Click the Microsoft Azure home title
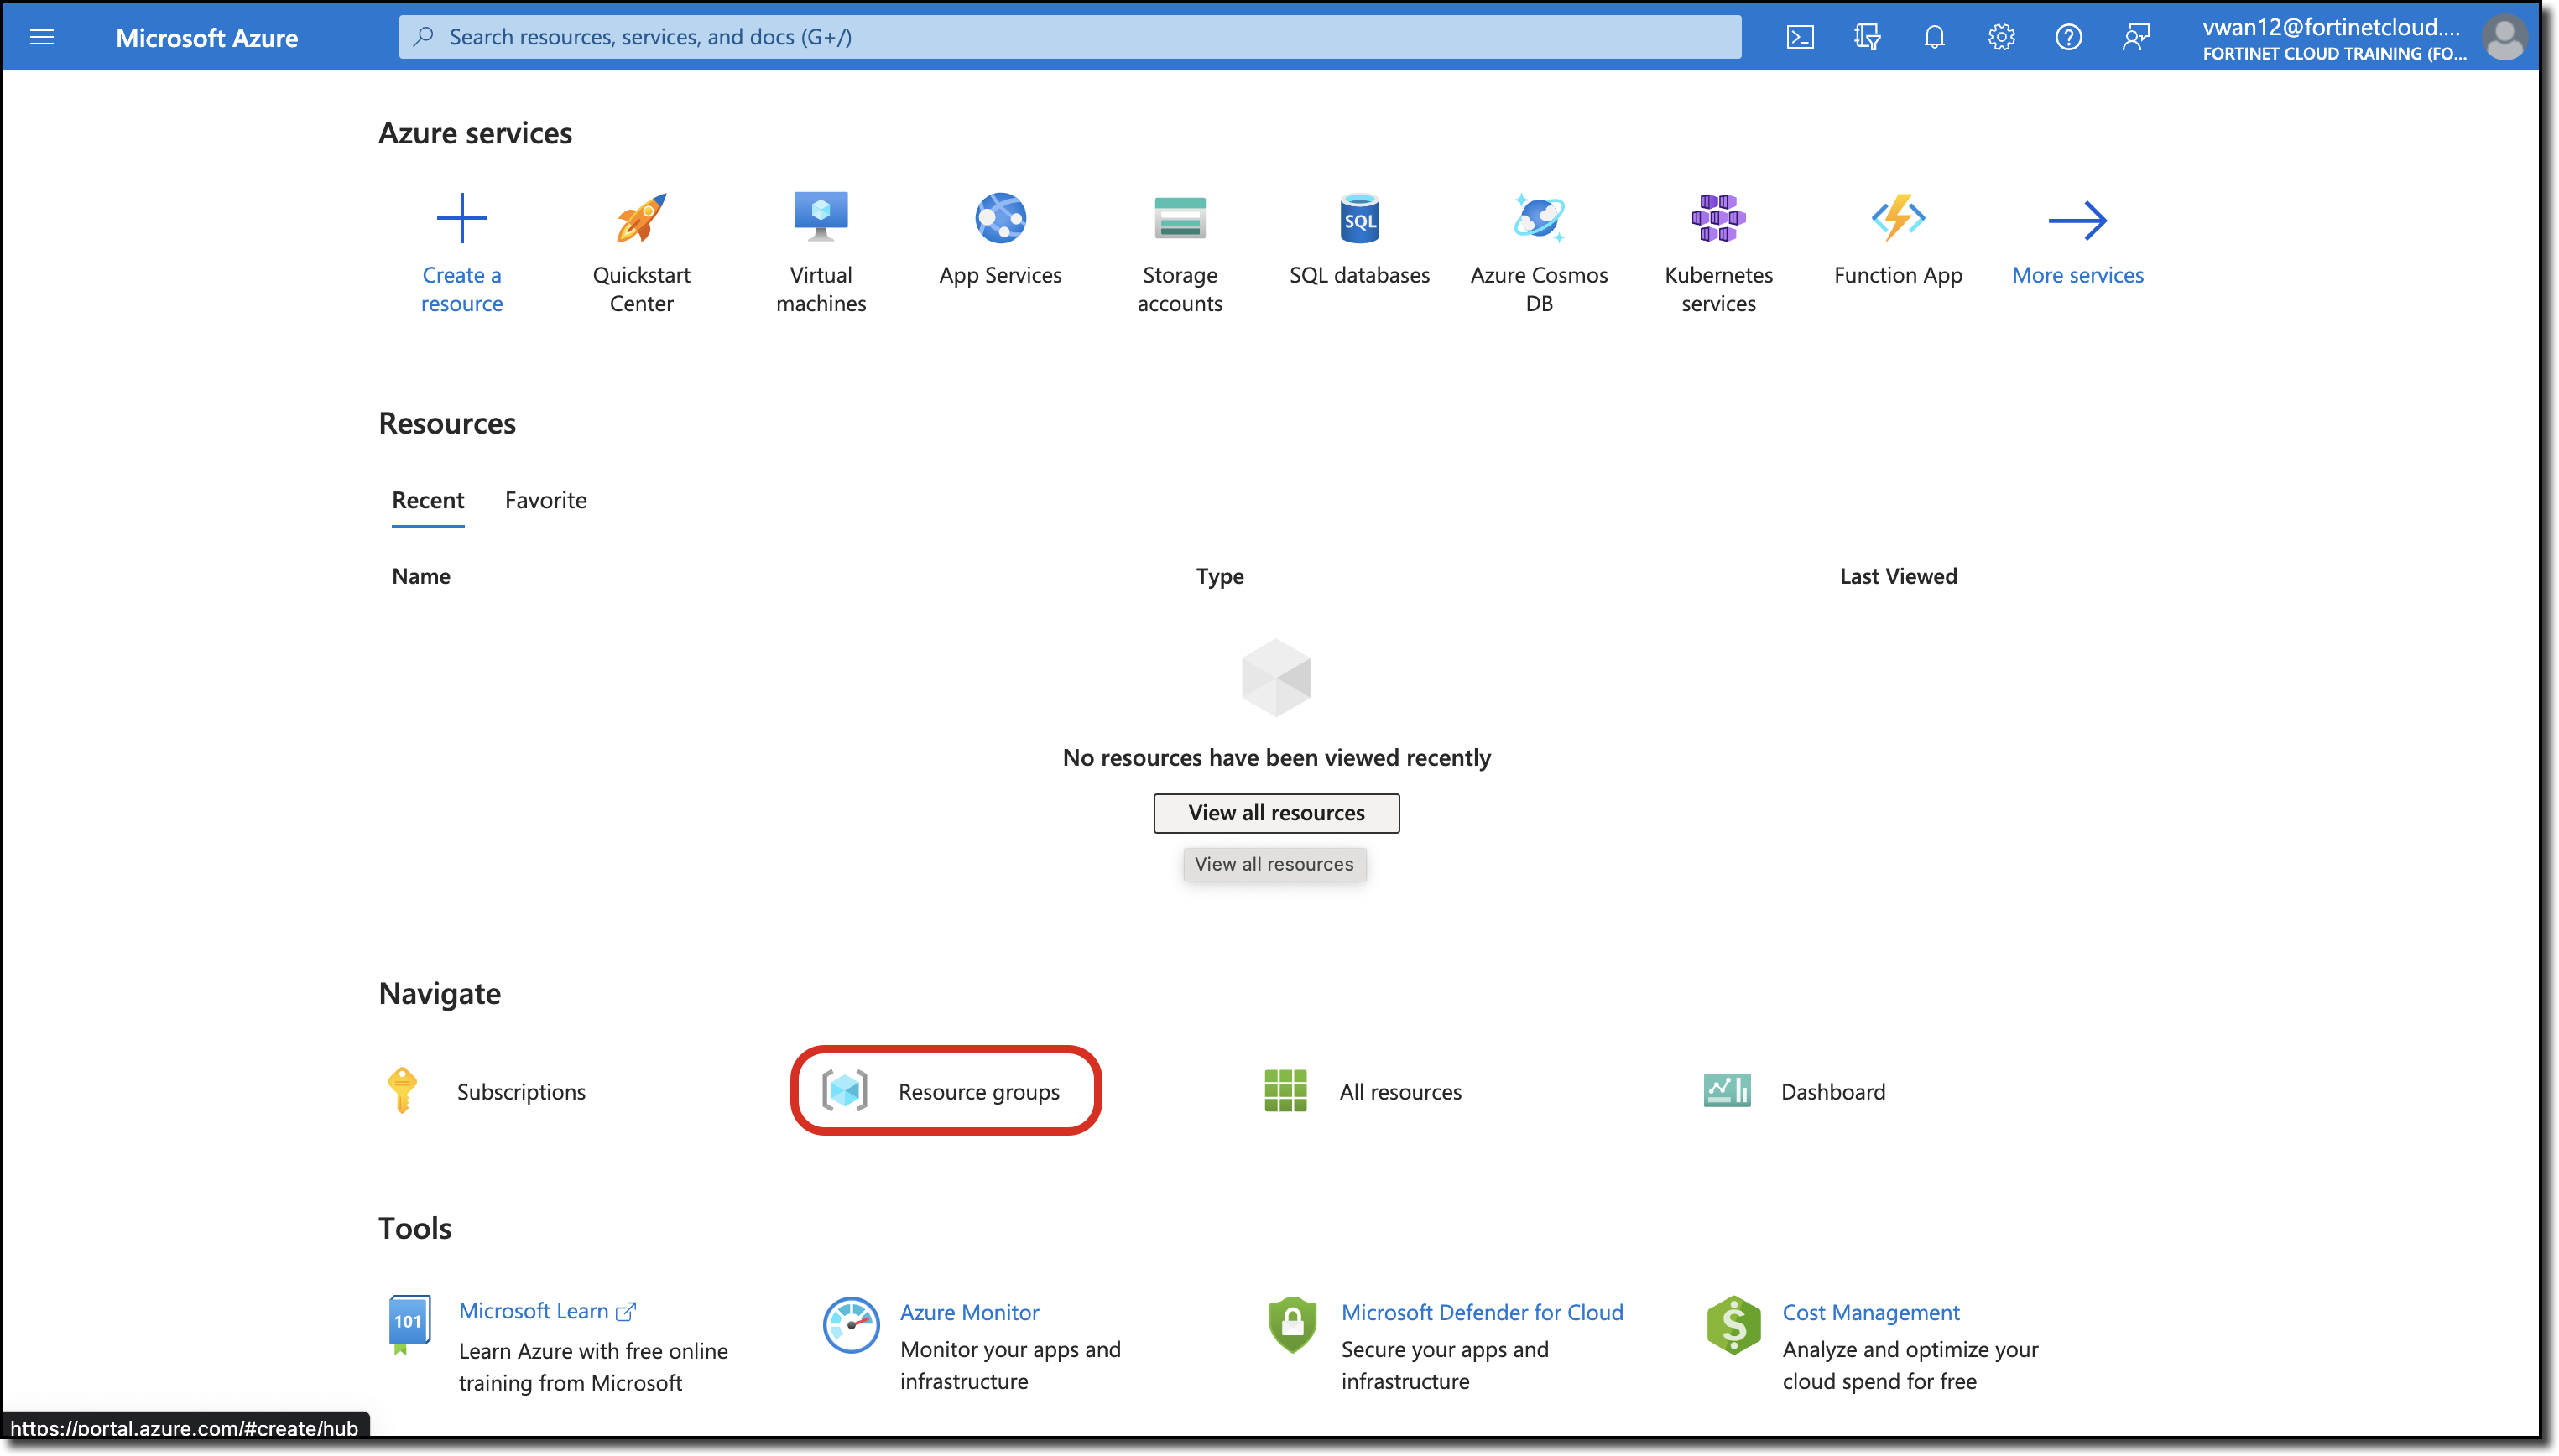This screenshot has width=2559, height=1456. [x=207, y=37]
